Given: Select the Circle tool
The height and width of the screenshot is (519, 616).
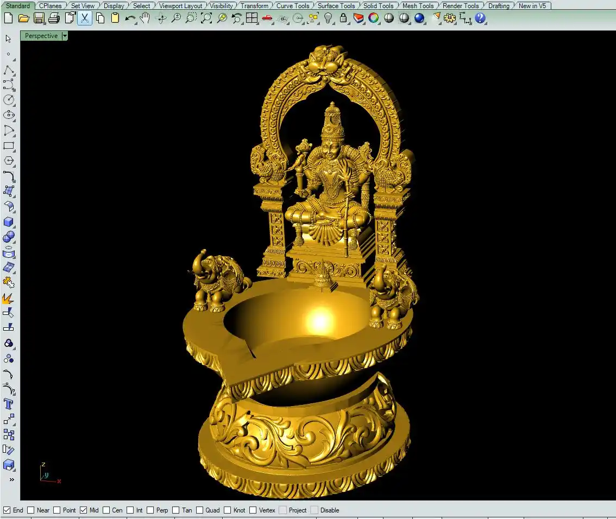Looking at the screenshot, I should pos(9,100).
